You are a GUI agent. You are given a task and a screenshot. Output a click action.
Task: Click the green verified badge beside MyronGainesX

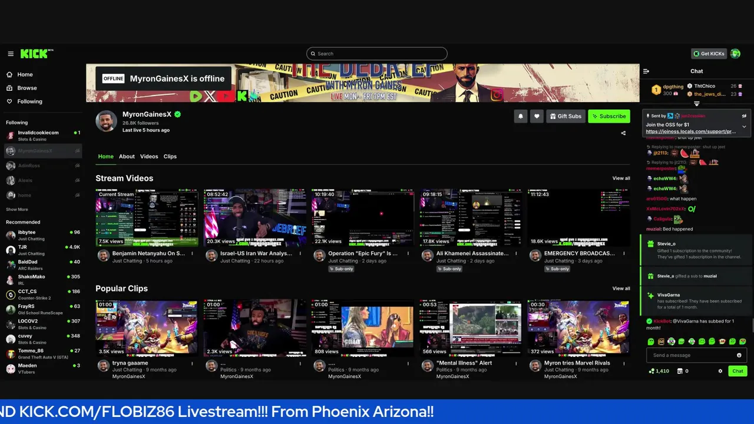click(177, 114)
